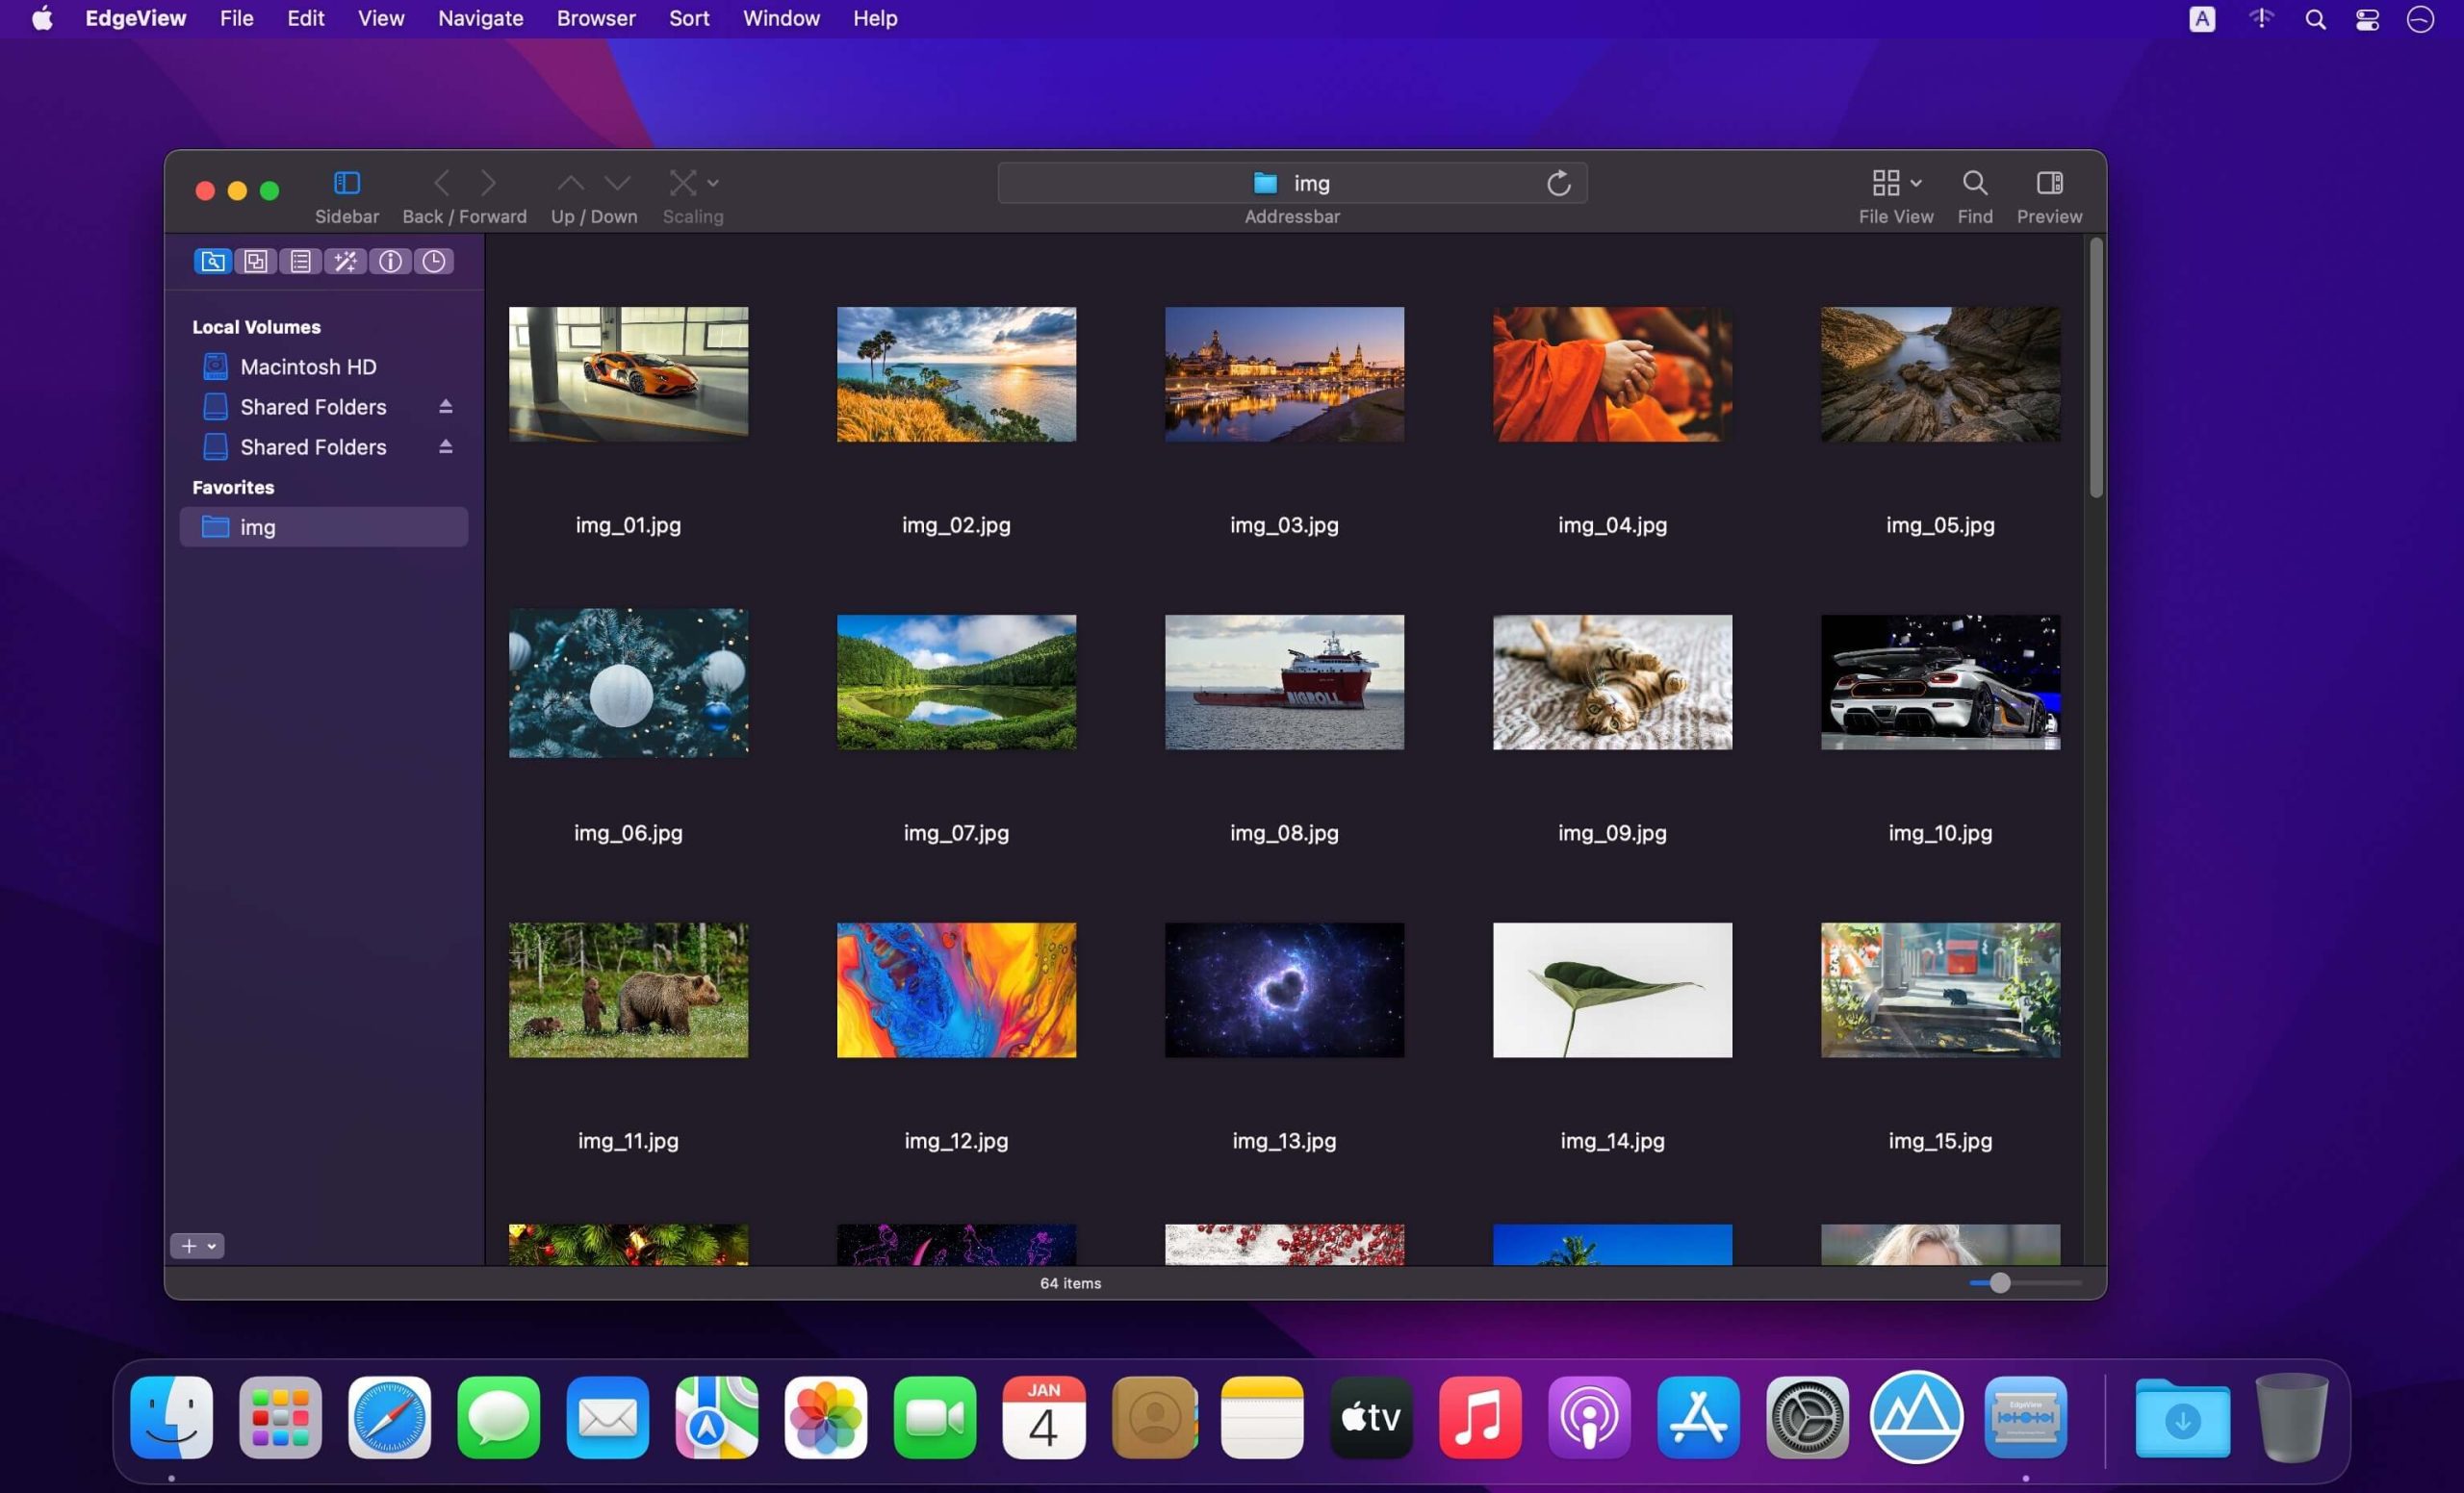
Task: Expand the add-favorite dropdown at bottom left
Action: [x=210, y=1246]
